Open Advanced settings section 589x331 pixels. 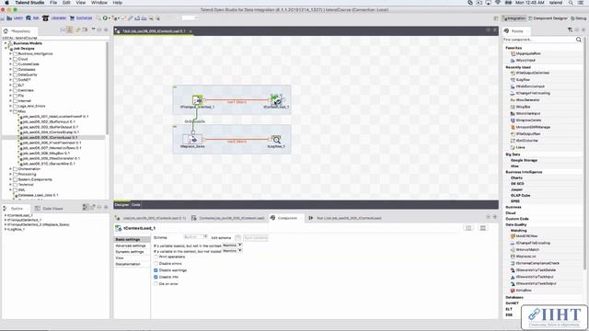(x=131, y=245)
